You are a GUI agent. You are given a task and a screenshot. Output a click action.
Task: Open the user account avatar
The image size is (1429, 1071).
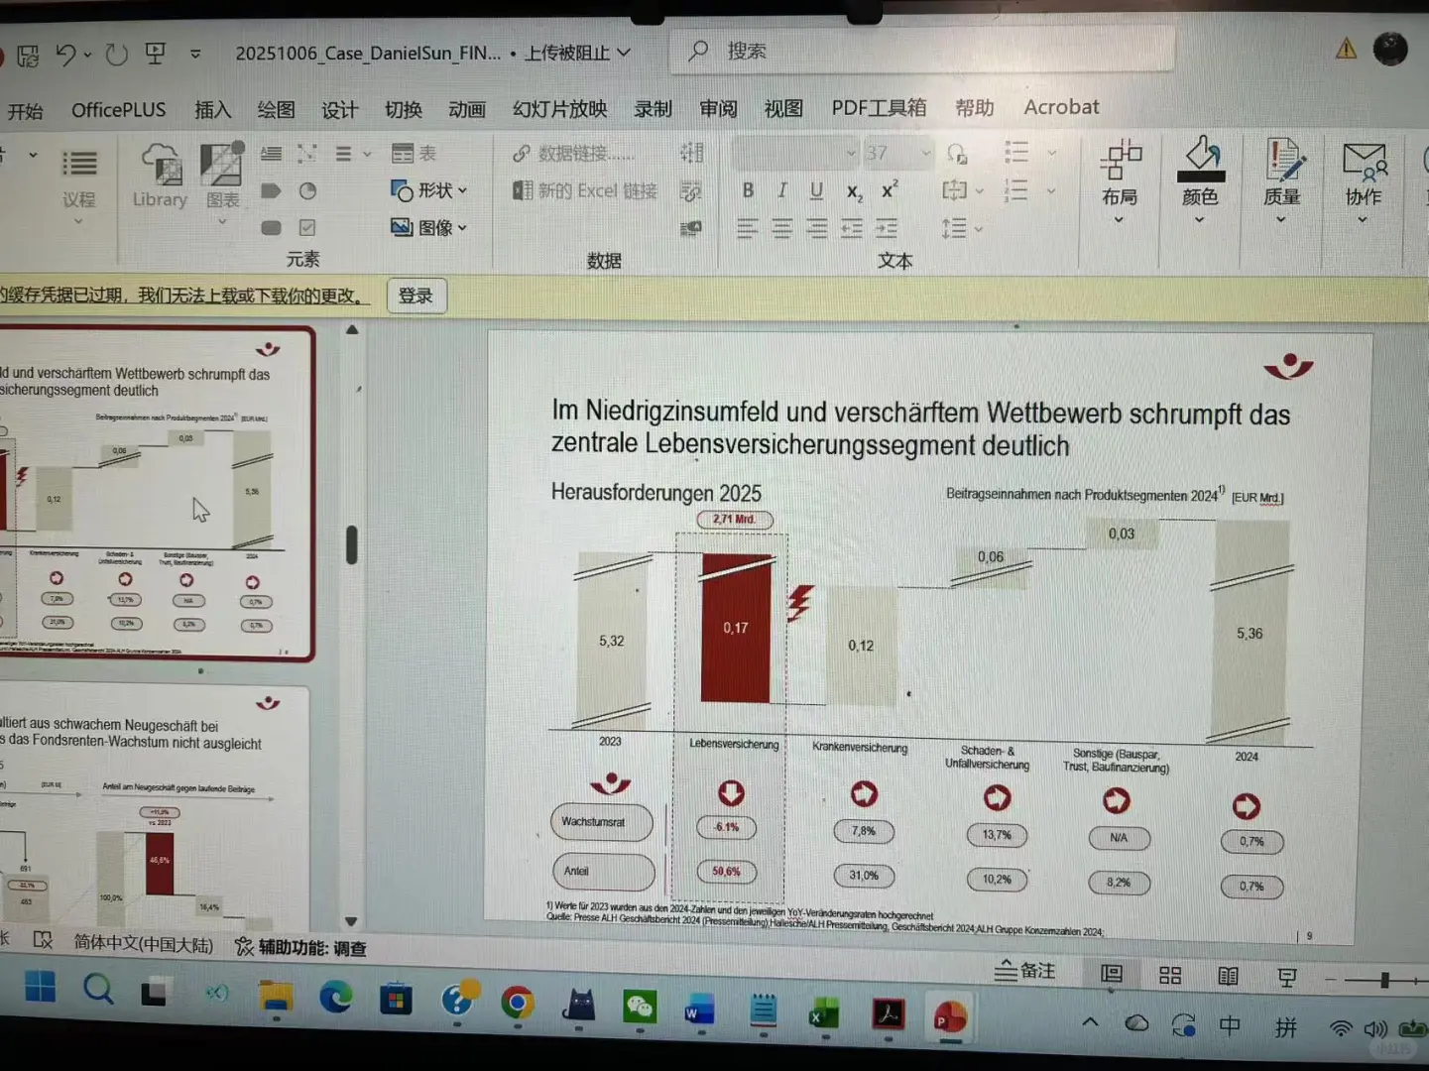click(1389, 49)
